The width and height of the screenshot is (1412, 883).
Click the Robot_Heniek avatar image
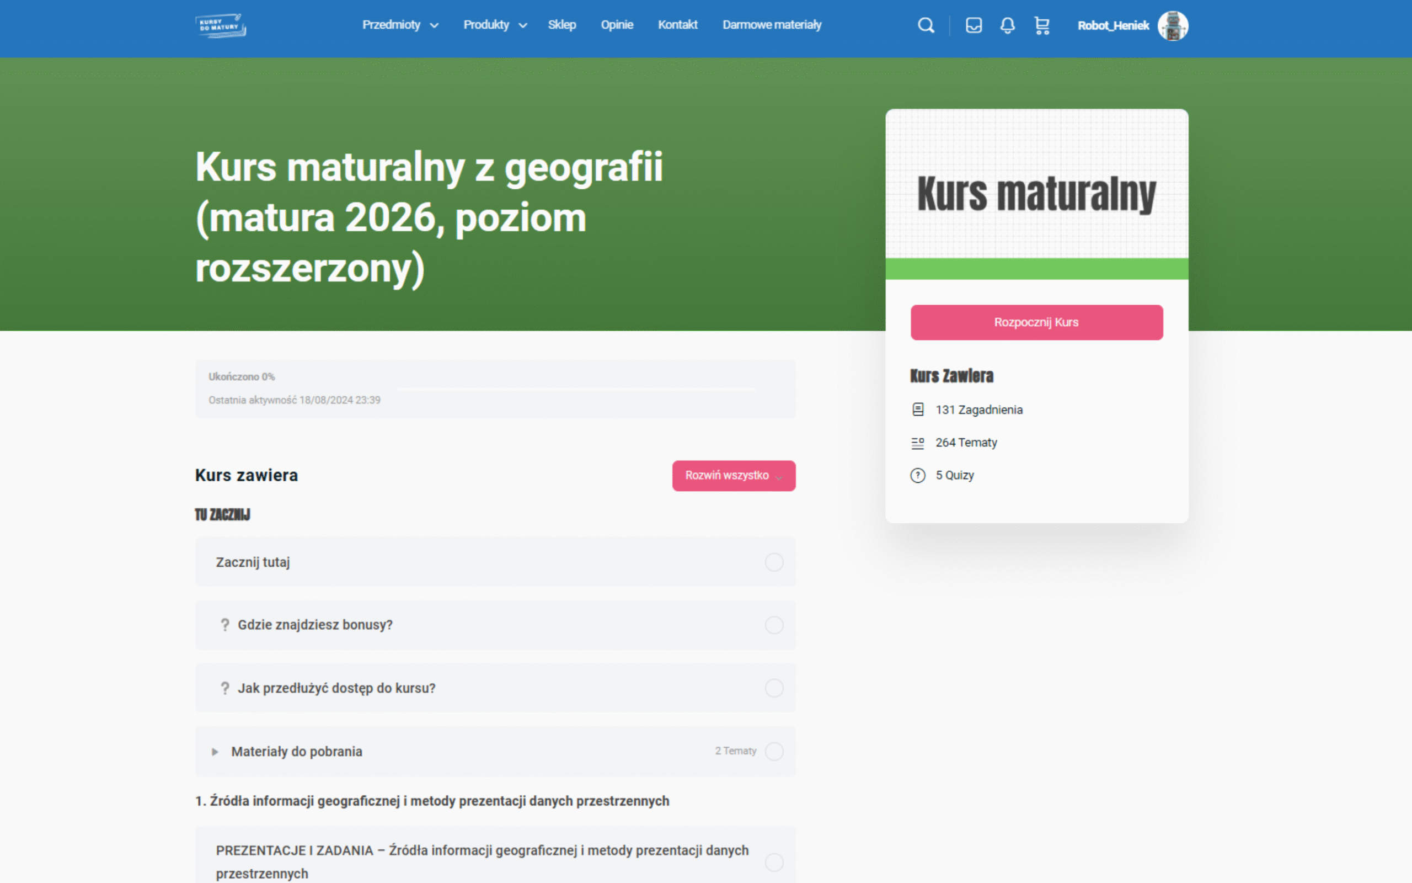click(x=1173, y=26)
